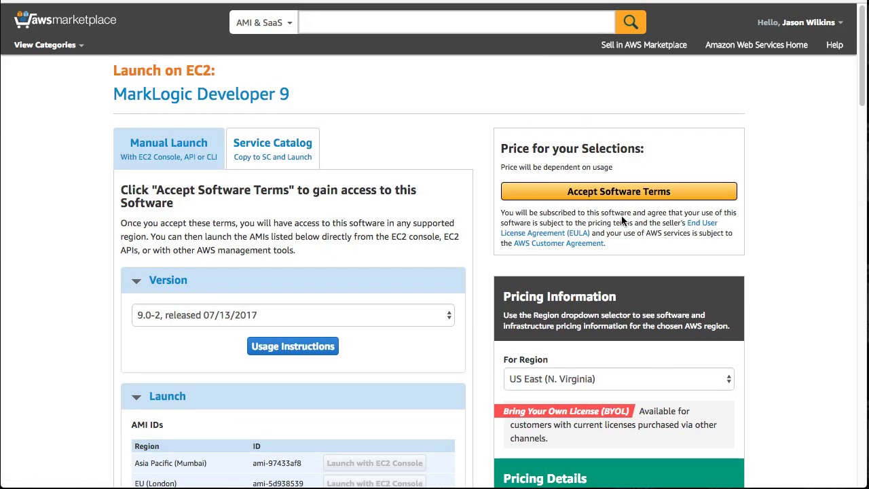Image resolution: width=869 pixels, height=489 pixels.
Task: Click the EU (London) region cell
Action: [155, 484]
